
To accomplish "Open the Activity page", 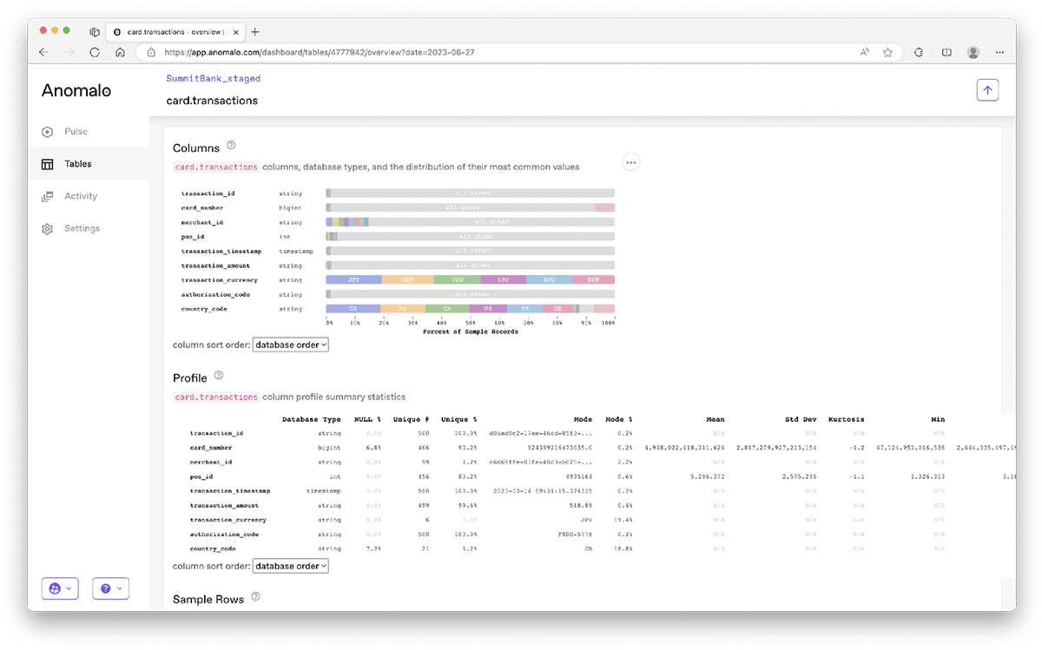I will (x=80, y=196).
